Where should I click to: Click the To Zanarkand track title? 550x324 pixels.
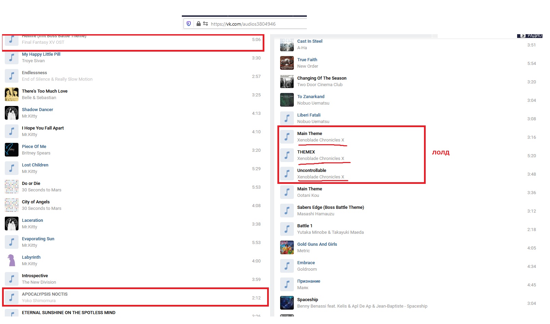point(311,97)
